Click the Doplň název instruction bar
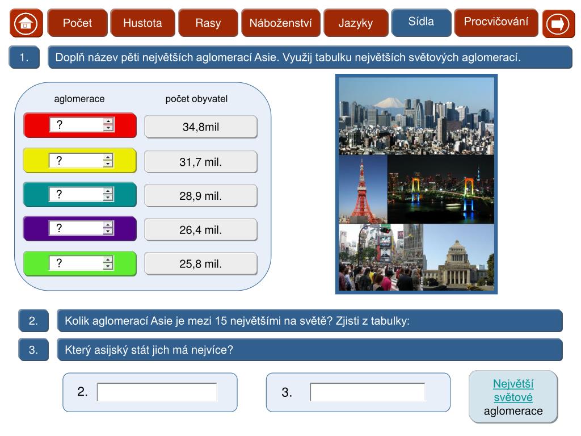The width and height of the screenshot is (581, 436). click(x=310, y=57)
